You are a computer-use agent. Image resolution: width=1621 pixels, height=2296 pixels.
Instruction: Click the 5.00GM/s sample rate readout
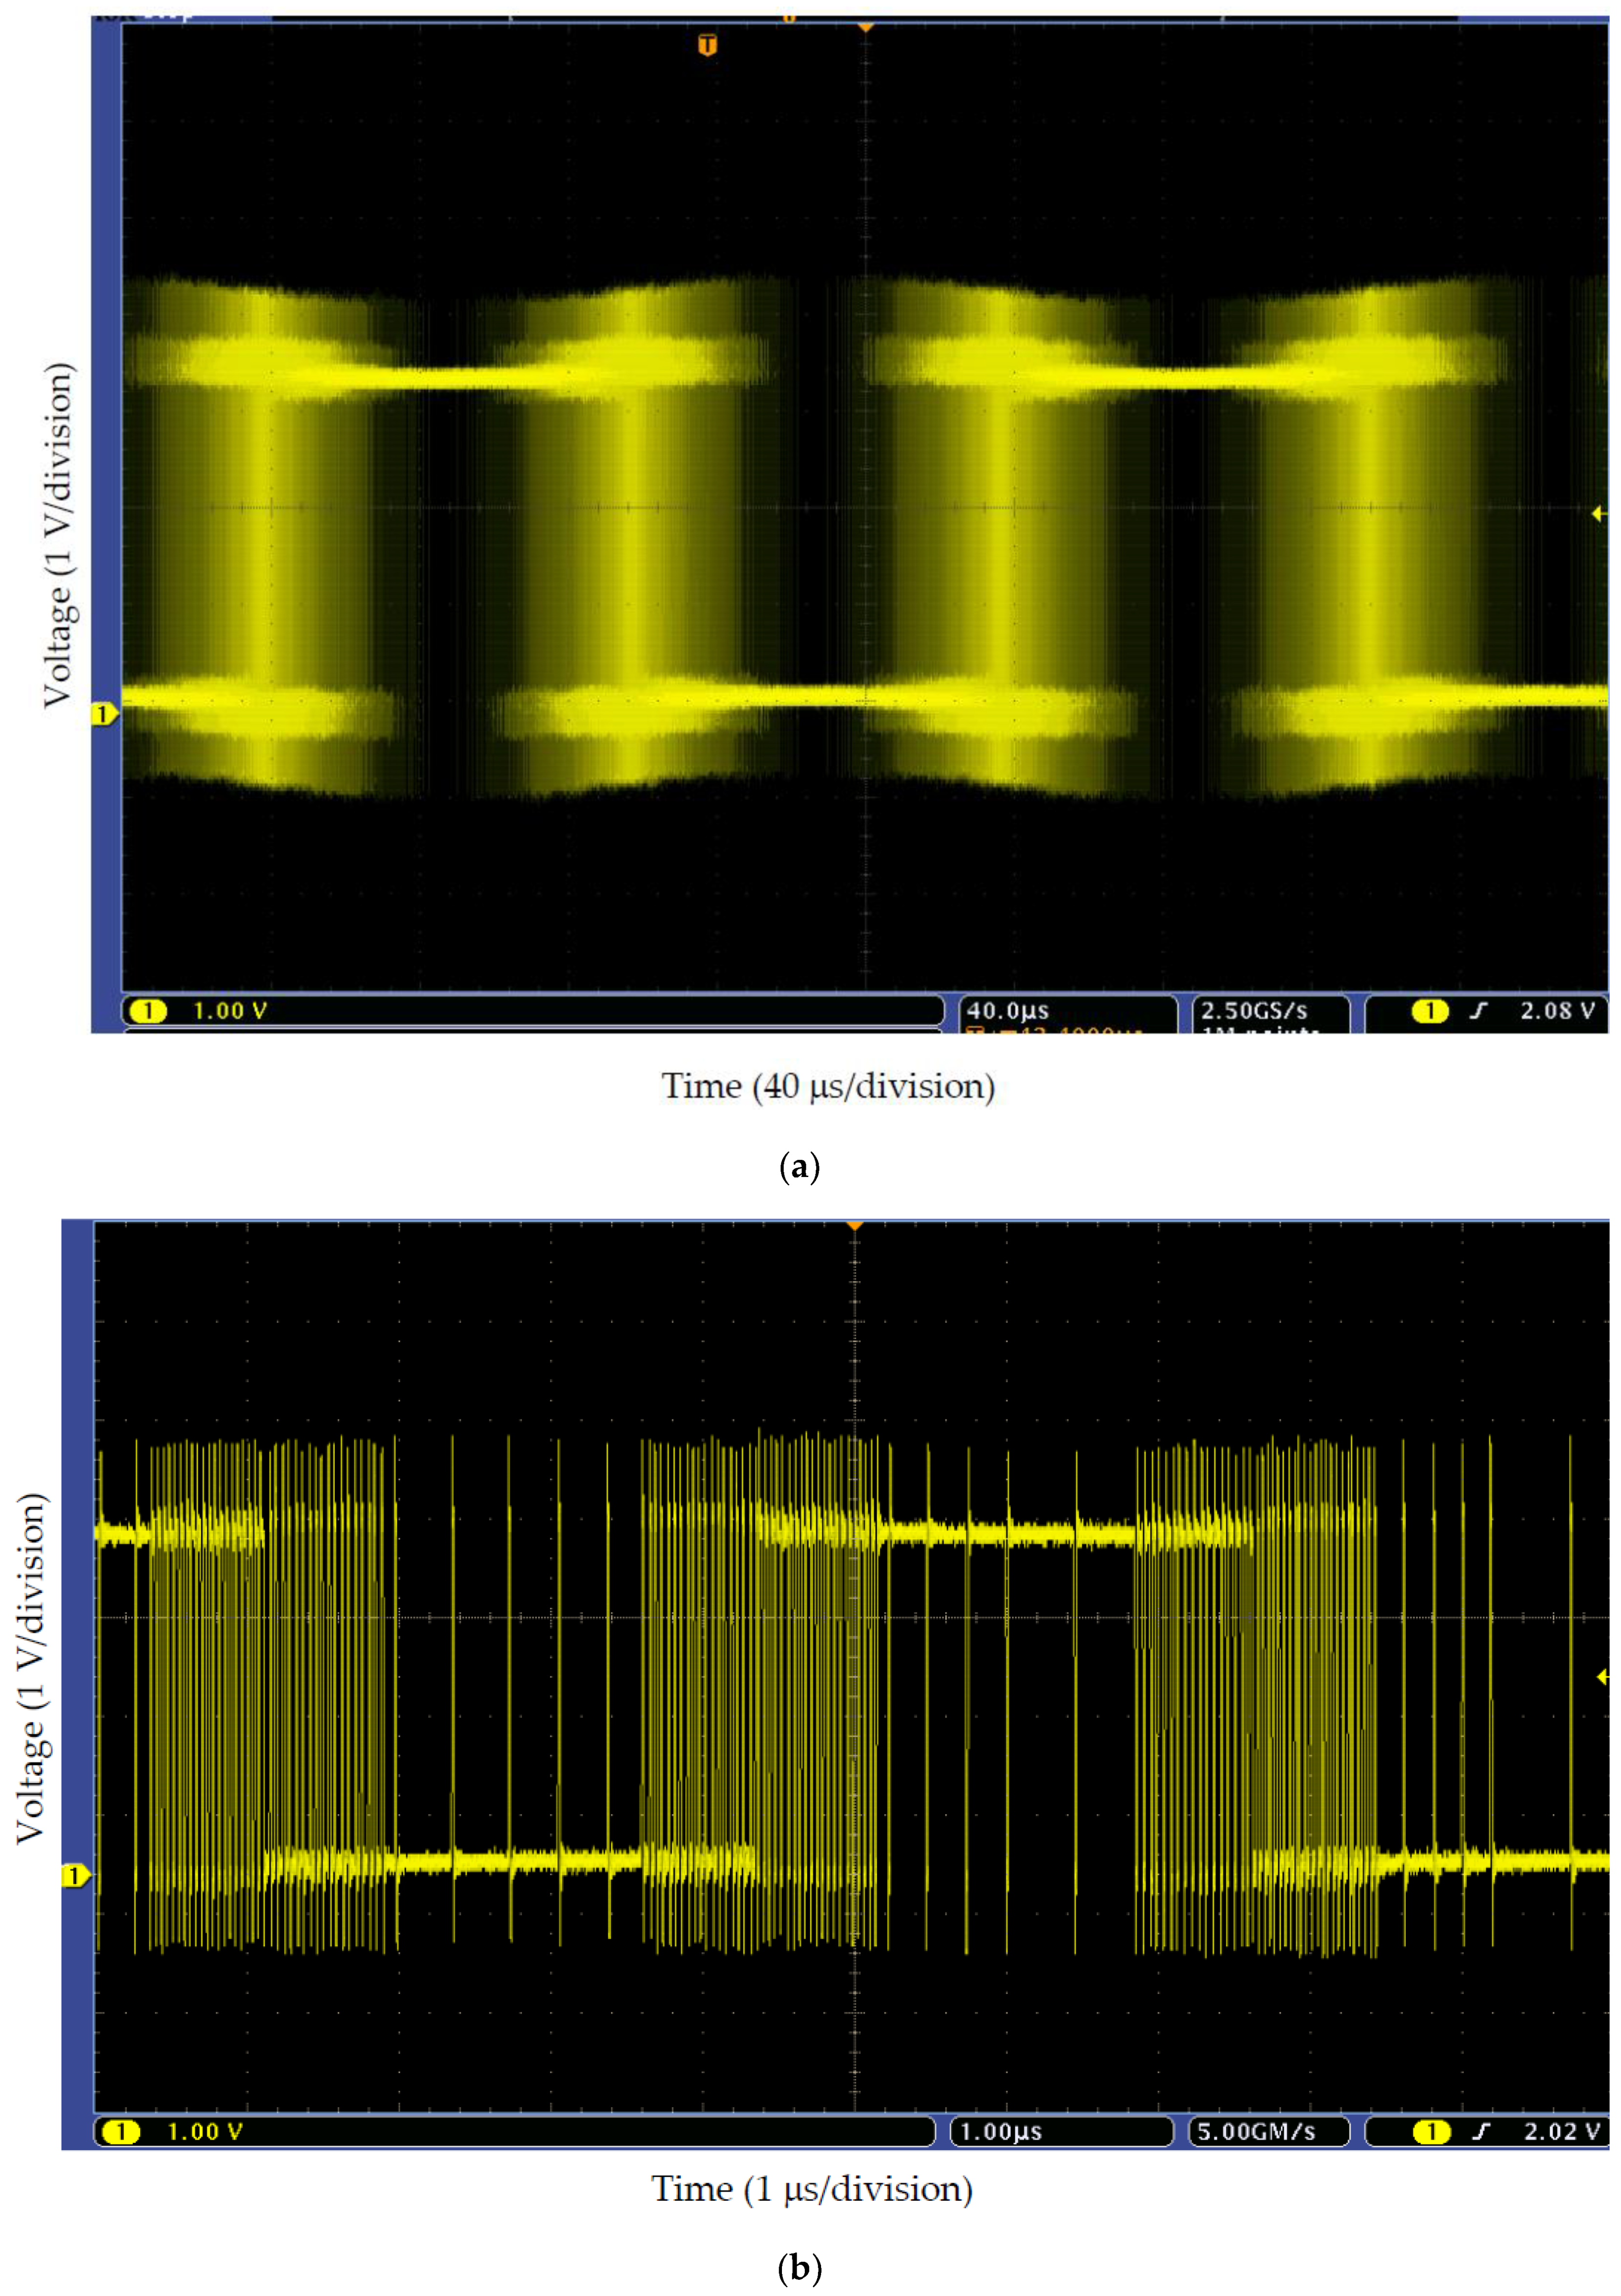point(1256,2132)
